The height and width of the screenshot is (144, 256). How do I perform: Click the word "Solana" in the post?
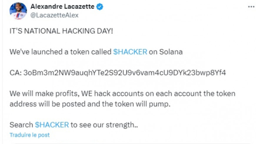[x=171, y=52]
